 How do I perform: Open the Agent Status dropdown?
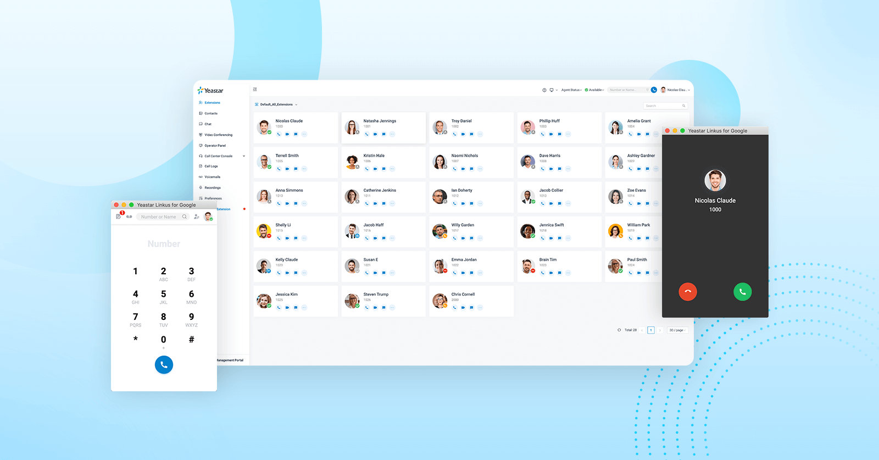pos(571,90)
